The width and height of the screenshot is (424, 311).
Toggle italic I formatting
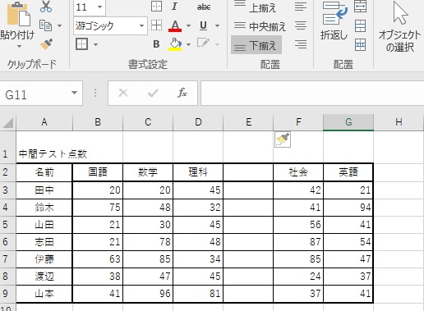coord(174,6)
